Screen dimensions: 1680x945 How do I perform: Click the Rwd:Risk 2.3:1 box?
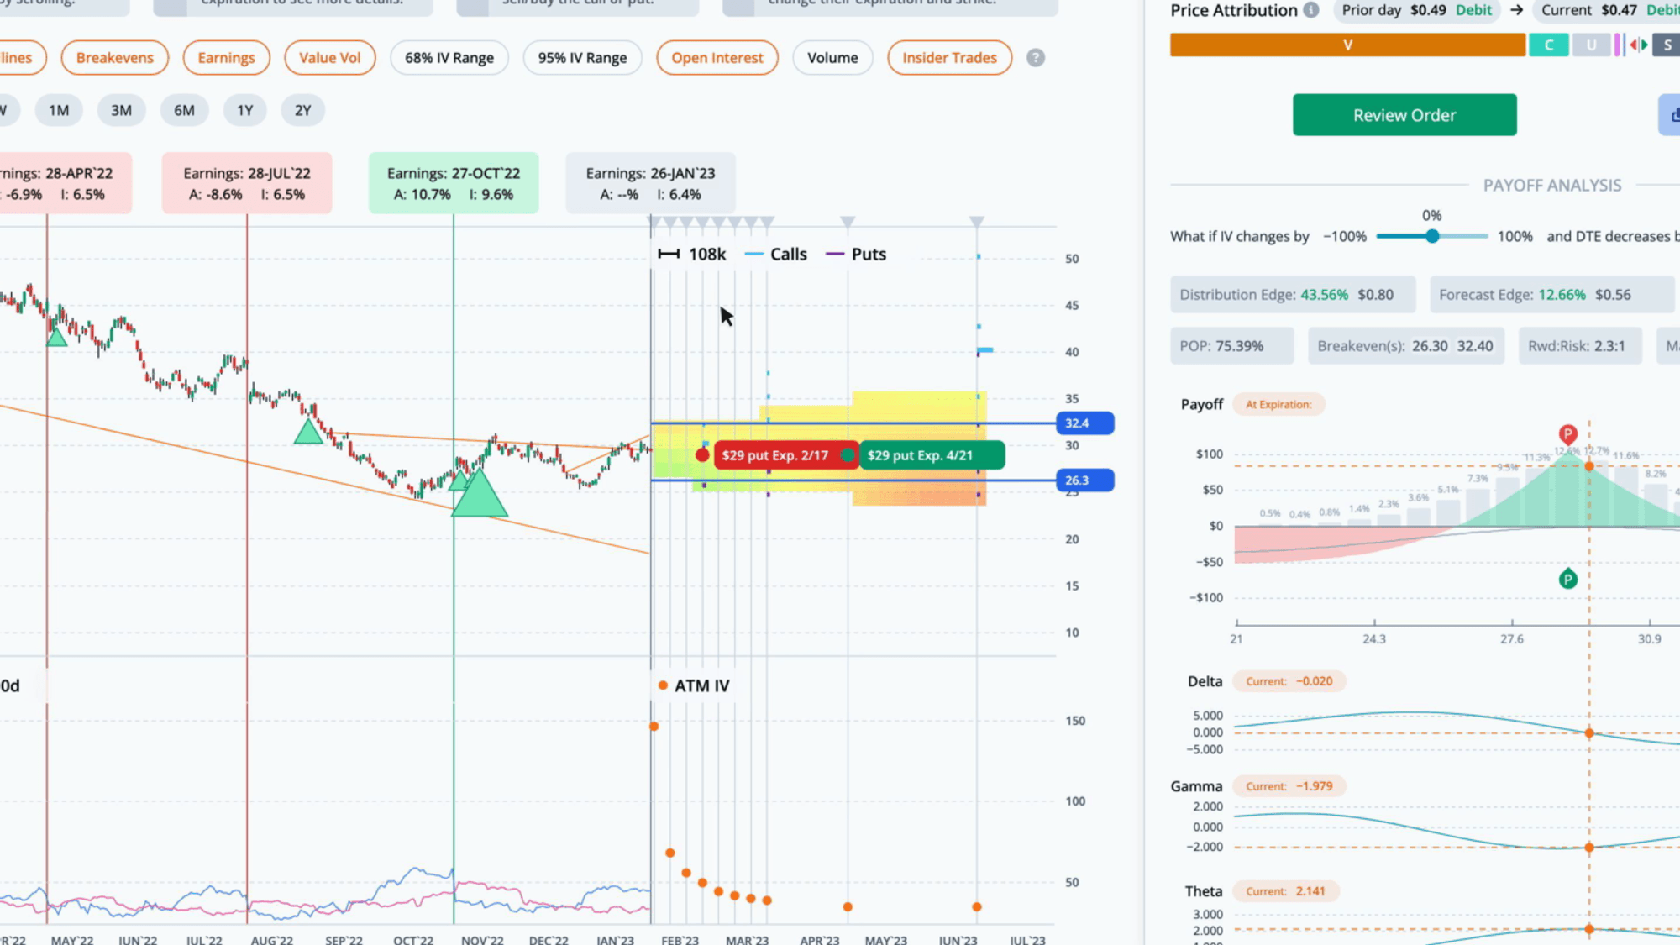pyautogui.click(x=1580, y=346)
